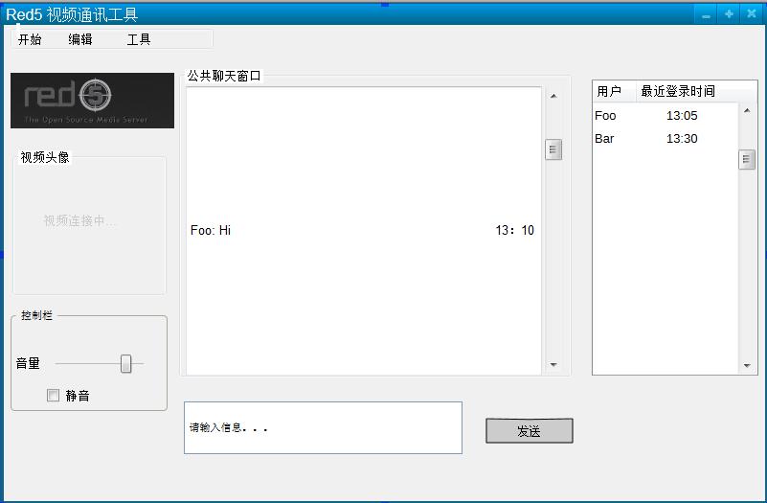
Task: Maximize the Red5 window
Action: tap(729, 14)
